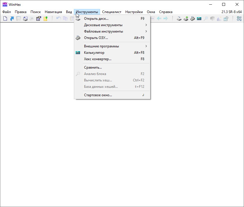Expand the Файловые инструменты submenu
The width and height of the screenshot is (244, 207).
(112, 31)
